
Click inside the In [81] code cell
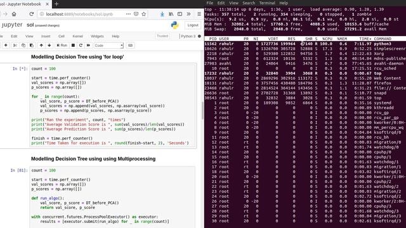pyautogui.click(x=113, y=197)
